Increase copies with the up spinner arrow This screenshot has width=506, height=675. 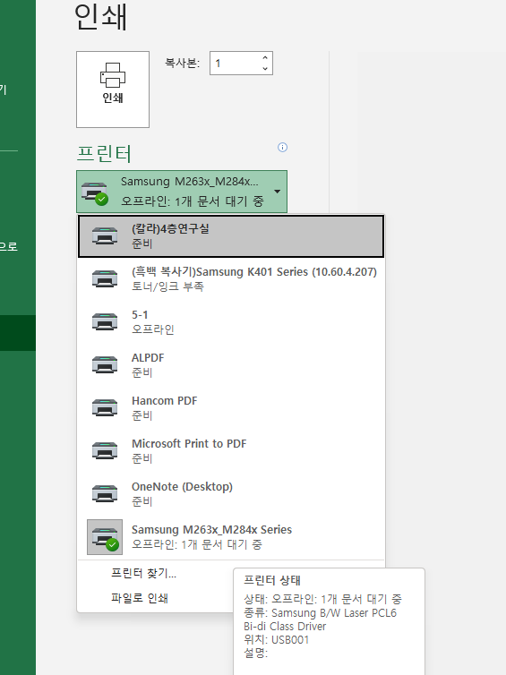pyautogui.click(x=265, y=57)
